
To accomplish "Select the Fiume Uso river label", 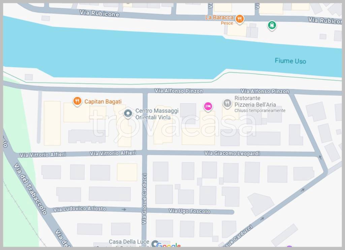I will tap(290, 61).
